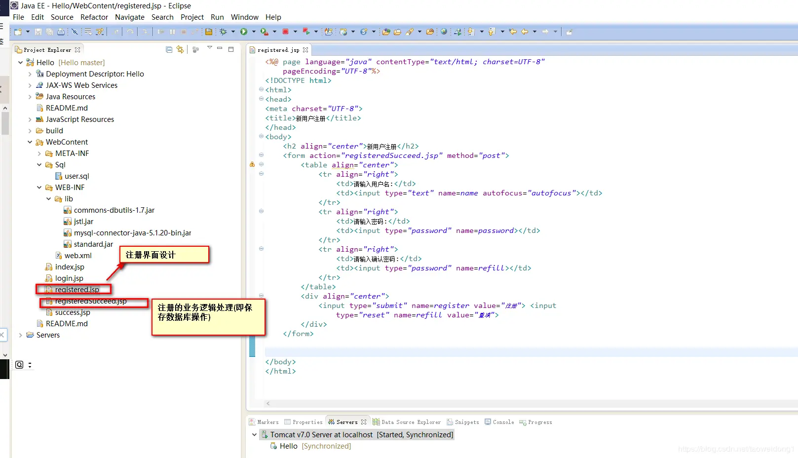Click the red Stop server icon

point(285,32)
